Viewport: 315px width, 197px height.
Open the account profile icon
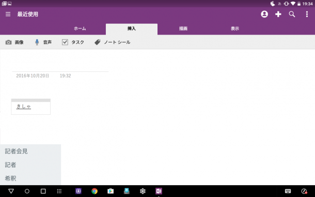coord(264,14)
